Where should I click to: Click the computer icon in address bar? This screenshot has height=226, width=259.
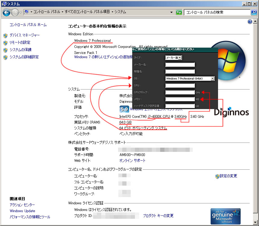(x=26, y=12)
